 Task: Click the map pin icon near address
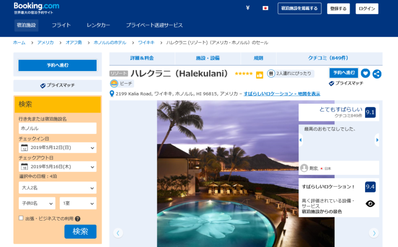pyautogui.click(x=111, y=94)
